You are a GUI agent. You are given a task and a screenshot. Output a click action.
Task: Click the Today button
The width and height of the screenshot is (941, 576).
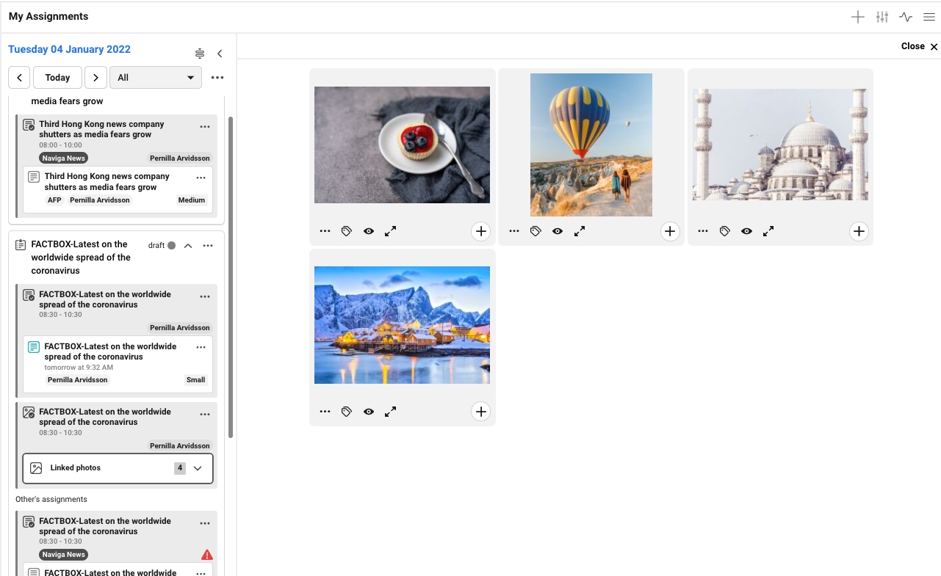click(57, 77)
